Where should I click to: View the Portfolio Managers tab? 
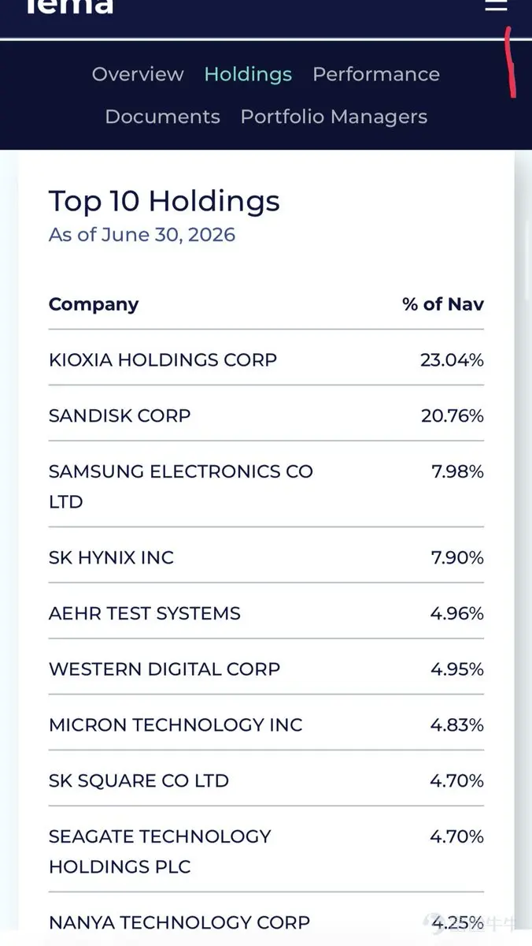334,117
